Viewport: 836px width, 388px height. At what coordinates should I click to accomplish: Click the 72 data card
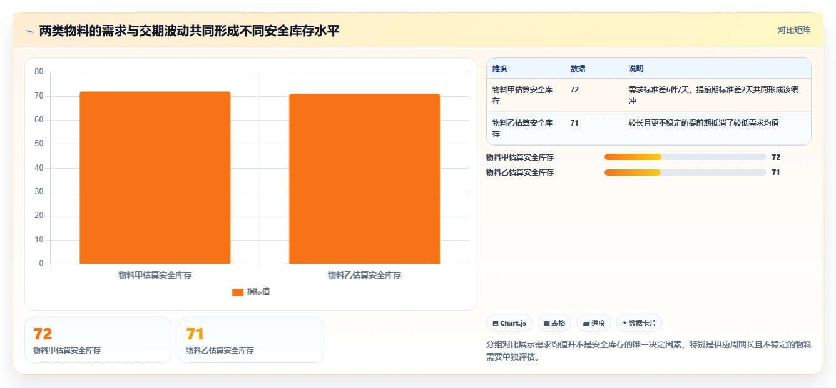(98, 340)
